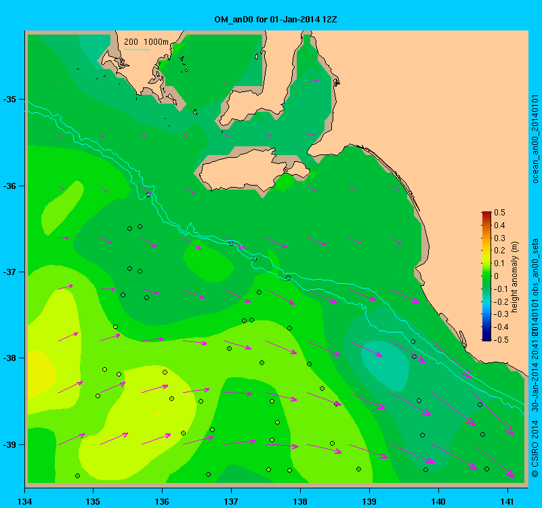The height and width of the screenshot is (508, 542).
Task: Click the "-36" latitude axis label
Action: [x=9, y=186]
